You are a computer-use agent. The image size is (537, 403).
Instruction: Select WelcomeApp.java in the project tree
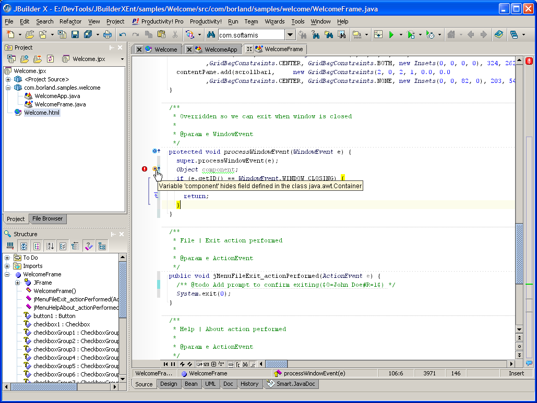click(x=57, y=96)
